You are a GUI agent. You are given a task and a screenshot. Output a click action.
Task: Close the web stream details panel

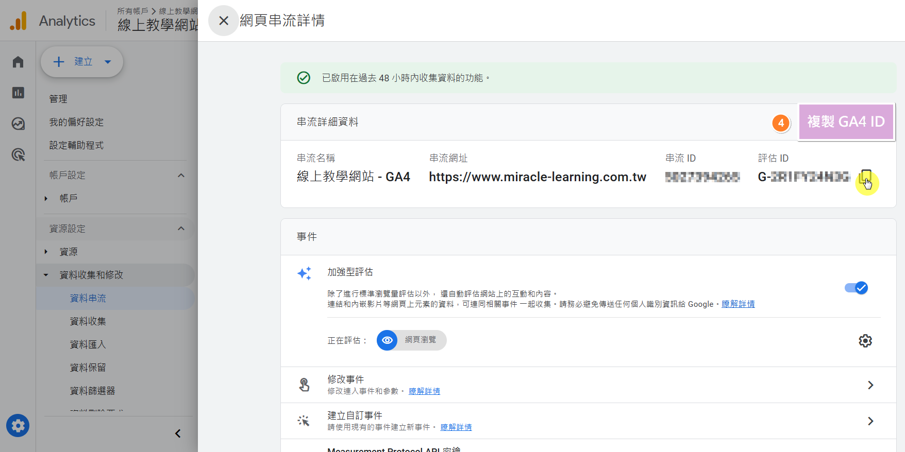[x=223, y=21]
